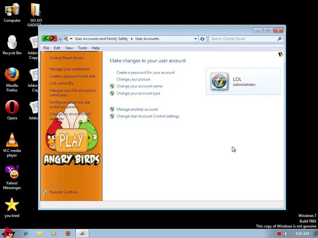318x238 pixels.
Task: Select the Recycle Bin icon
Action: point(12,45)
